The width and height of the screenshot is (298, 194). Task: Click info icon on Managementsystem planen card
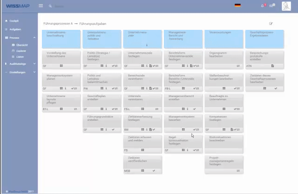66,88
